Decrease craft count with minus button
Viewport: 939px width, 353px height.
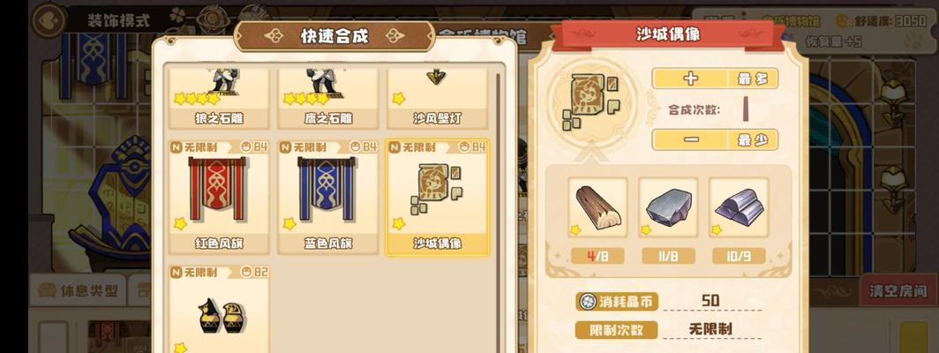click(x=690, y=139)
